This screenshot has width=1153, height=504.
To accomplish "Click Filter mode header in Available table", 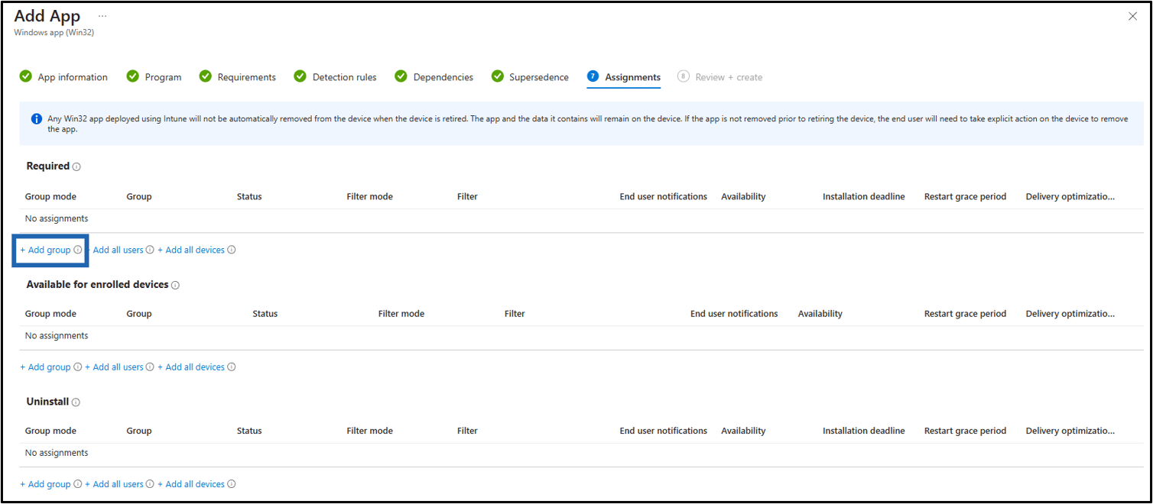I will (x=401, y=314).
